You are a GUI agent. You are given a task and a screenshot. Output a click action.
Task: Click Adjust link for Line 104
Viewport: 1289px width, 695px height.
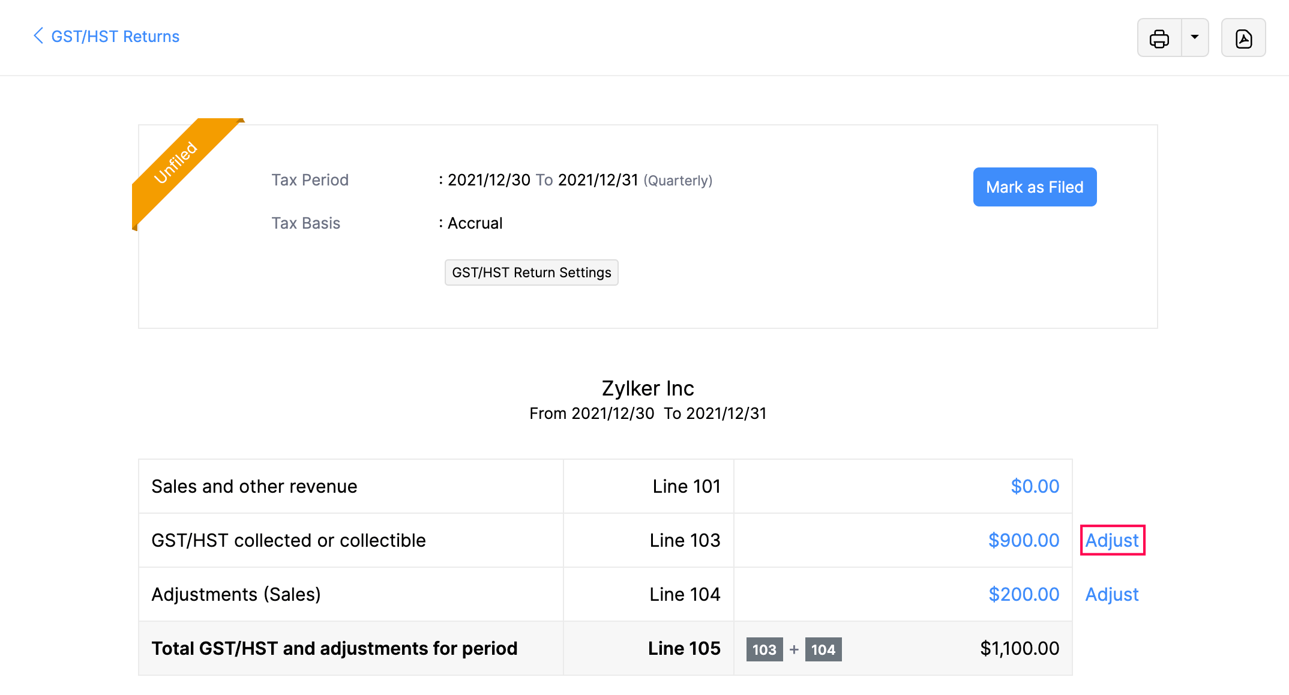click(x=1111, y=594)
